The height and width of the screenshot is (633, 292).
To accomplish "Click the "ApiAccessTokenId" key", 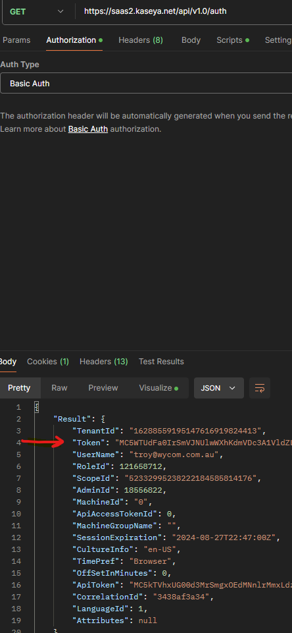I will click(x=115, y=514).
